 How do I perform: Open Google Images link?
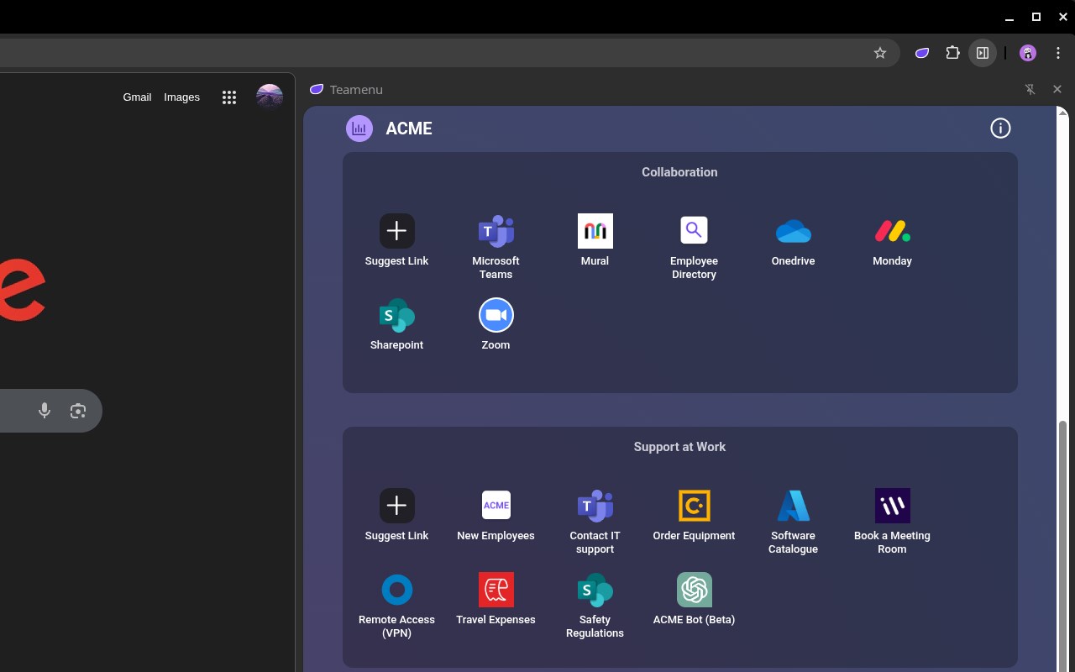coord(181,97)
